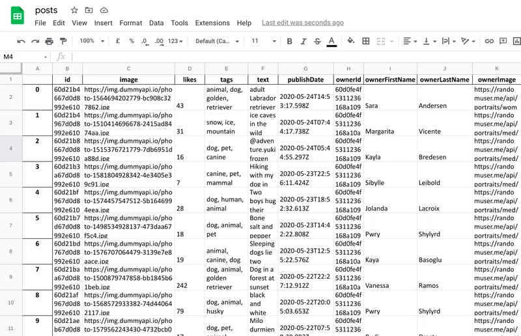Open the File menu

40,23
